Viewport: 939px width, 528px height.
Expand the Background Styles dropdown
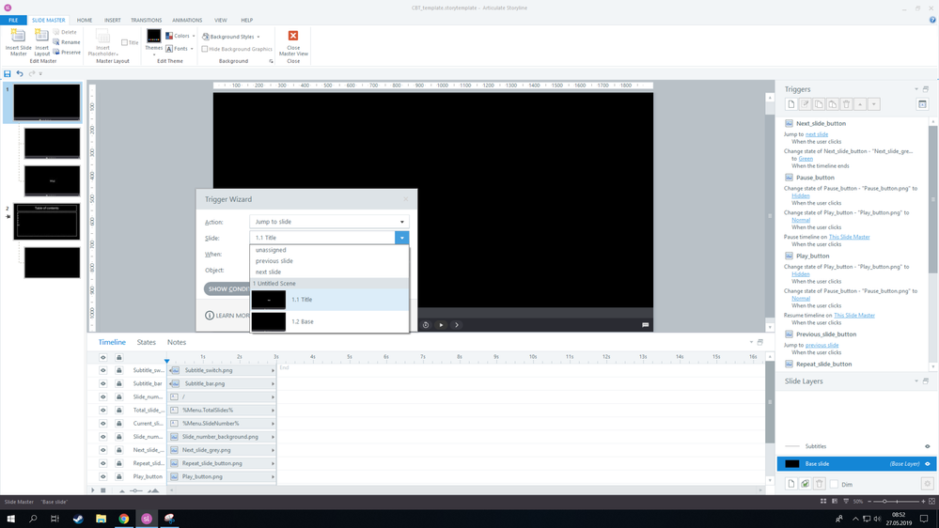pos(231,37)
